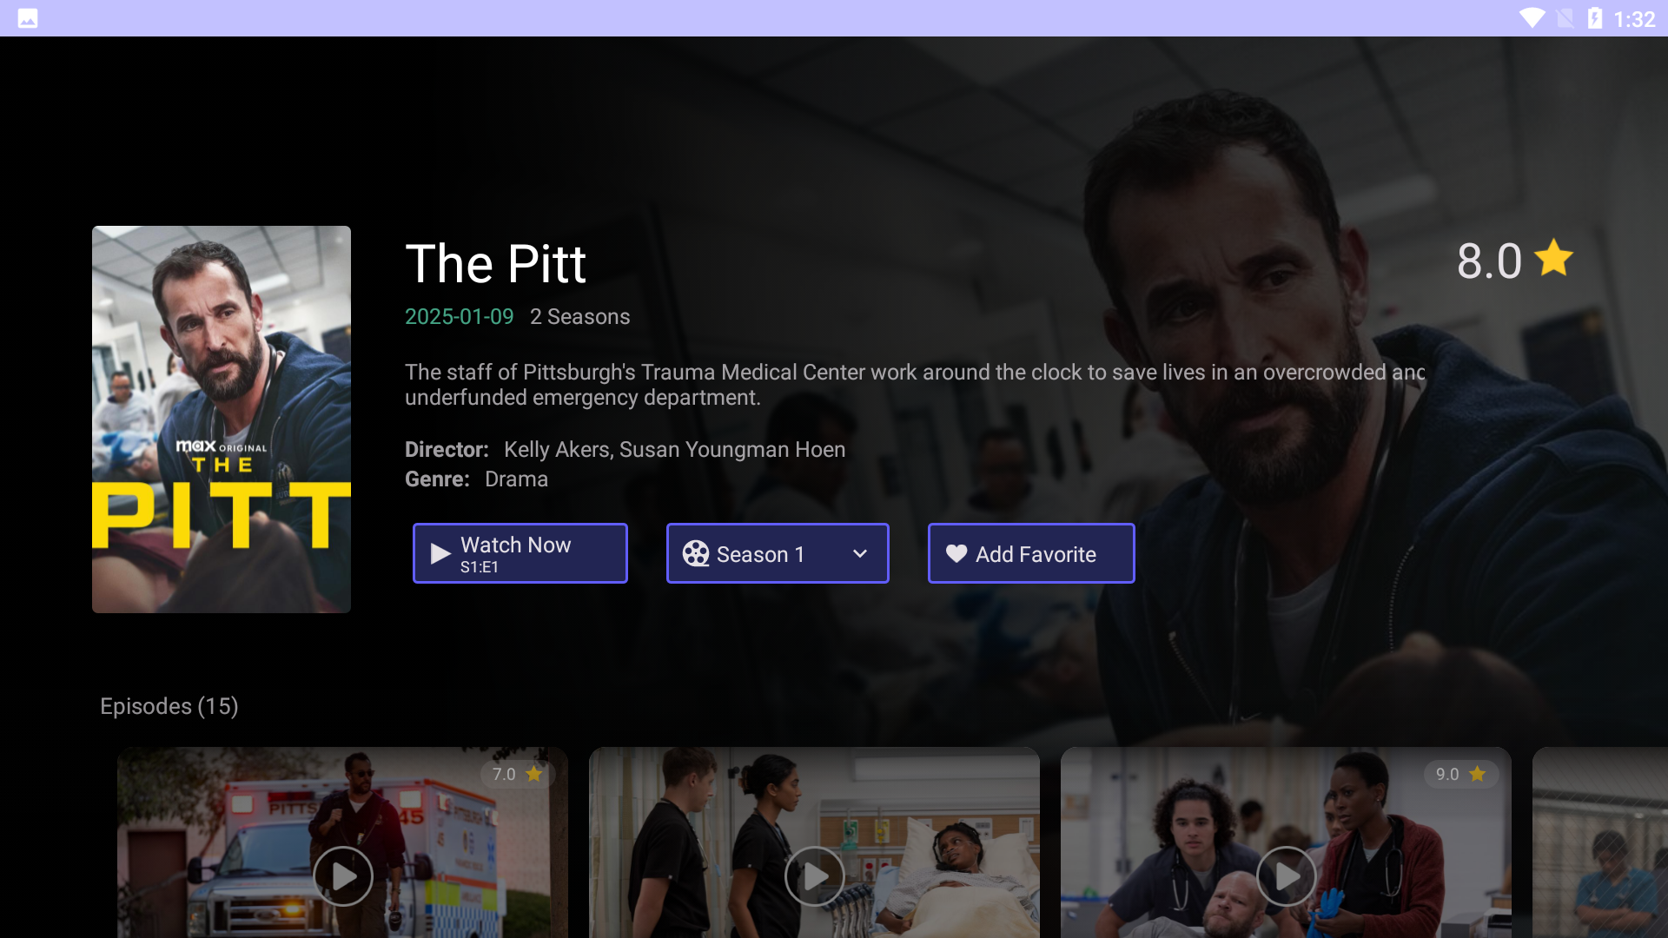Play the second episode with the hospital bed scene
1668x938 pixels.
point(815,876)
